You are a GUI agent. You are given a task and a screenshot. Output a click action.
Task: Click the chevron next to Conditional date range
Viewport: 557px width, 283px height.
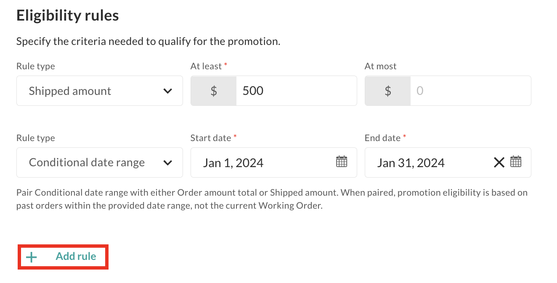(x=168, y=163)
